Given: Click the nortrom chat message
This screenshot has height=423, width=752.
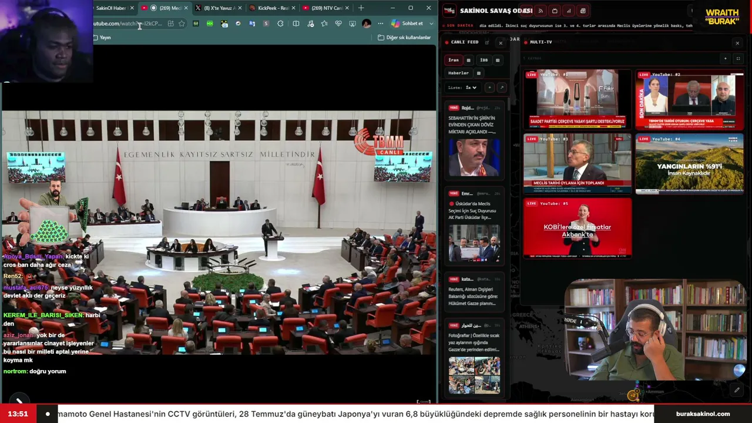Looking at the screenshot, I should (x=35, y=371).
